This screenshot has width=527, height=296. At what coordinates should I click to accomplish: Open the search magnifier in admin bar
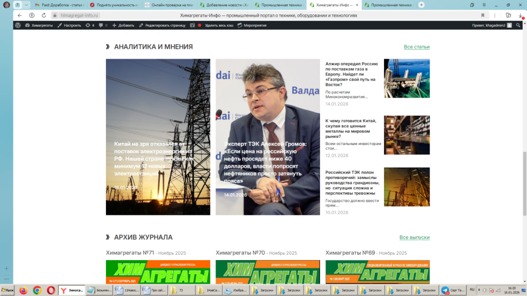pyautogui.click(x=517, y=25)
